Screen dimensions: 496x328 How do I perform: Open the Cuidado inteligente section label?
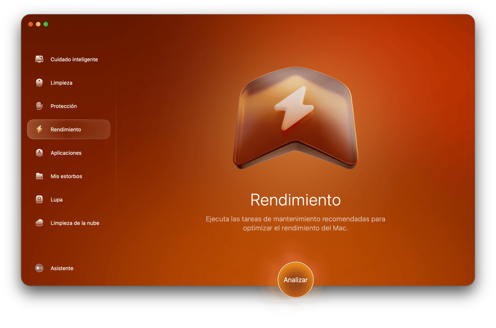[x=74, y=59]
